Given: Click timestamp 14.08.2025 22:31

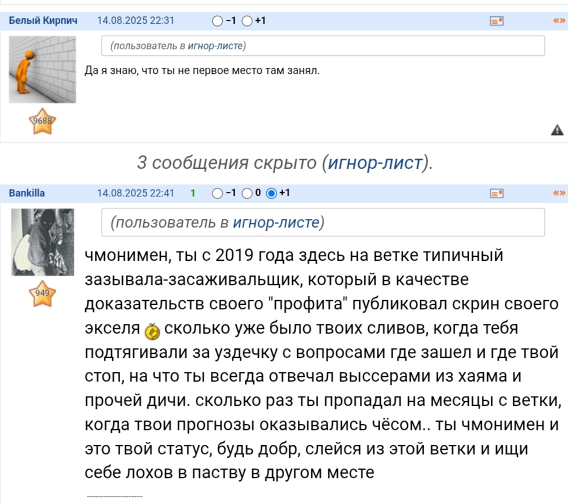Looking at the screenshot, I should click(x=136, y=20).
